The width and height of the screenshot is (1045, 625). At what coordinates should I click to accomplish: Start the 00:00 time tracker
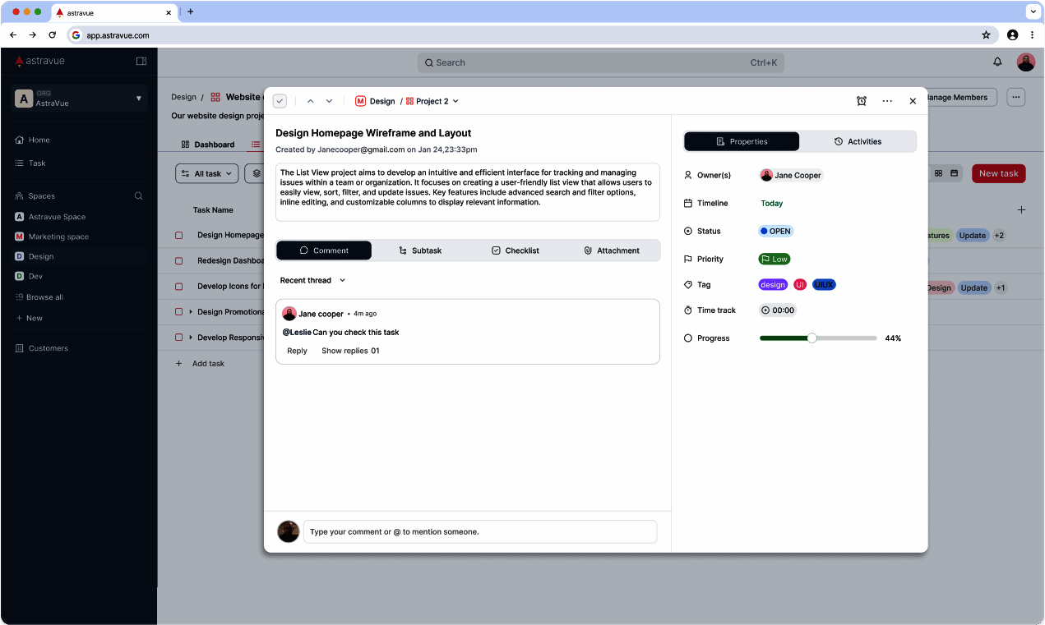pos(778,310)
